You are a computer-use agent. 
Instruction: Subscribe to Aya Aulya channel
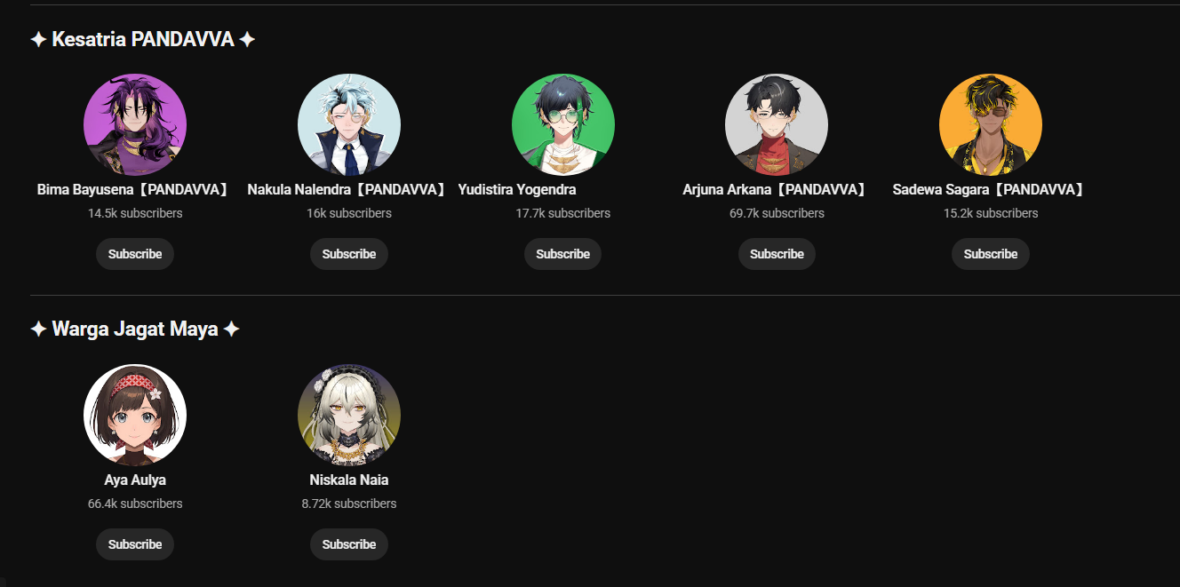pos(135,544)
